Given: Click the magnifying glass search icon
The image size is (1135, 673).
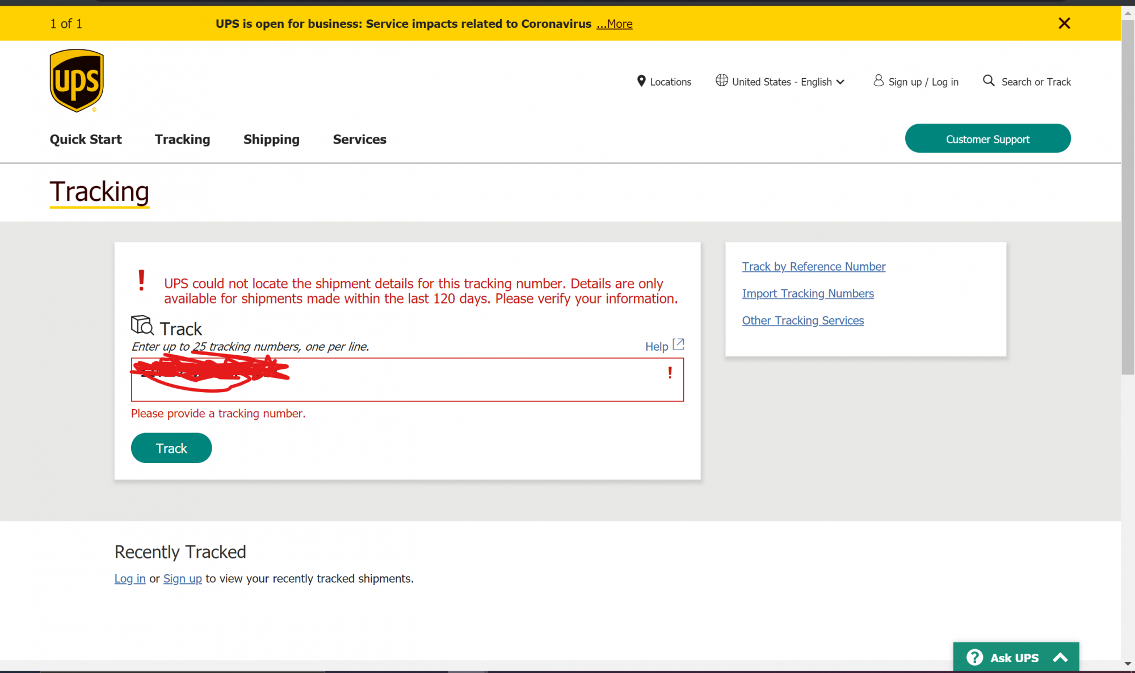Looking at the screenshot, I should (x=989, y=81).
